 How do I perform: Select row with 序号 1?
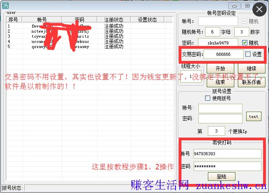coord(90,26)
